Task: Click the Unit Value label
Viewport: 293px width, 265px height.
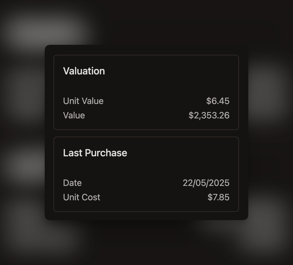Action: [83, 101]
